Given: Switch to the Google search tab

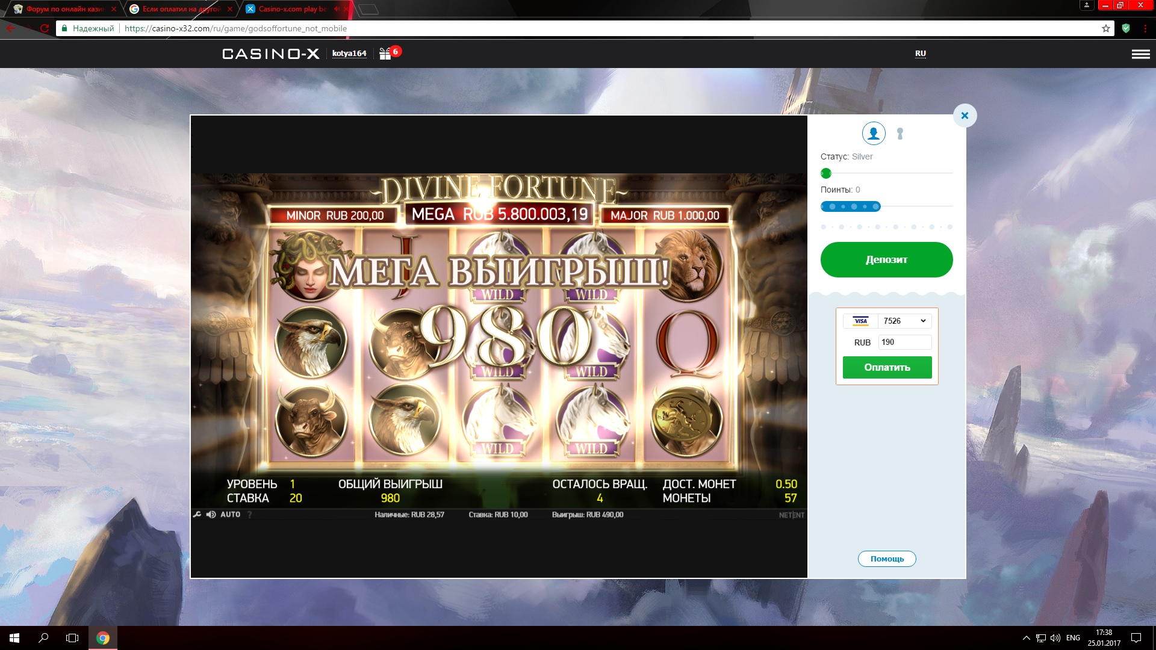Looking at the screenshot, I should point(179,9).
